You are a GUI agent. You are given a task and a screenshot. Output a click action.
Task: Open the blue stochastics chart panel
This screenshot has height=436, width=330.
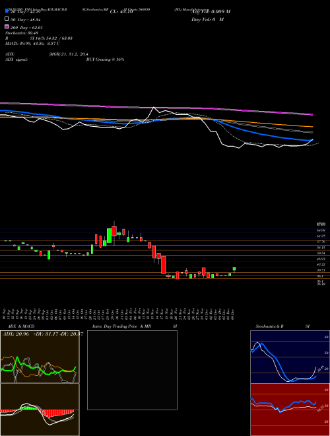[290, 357]
